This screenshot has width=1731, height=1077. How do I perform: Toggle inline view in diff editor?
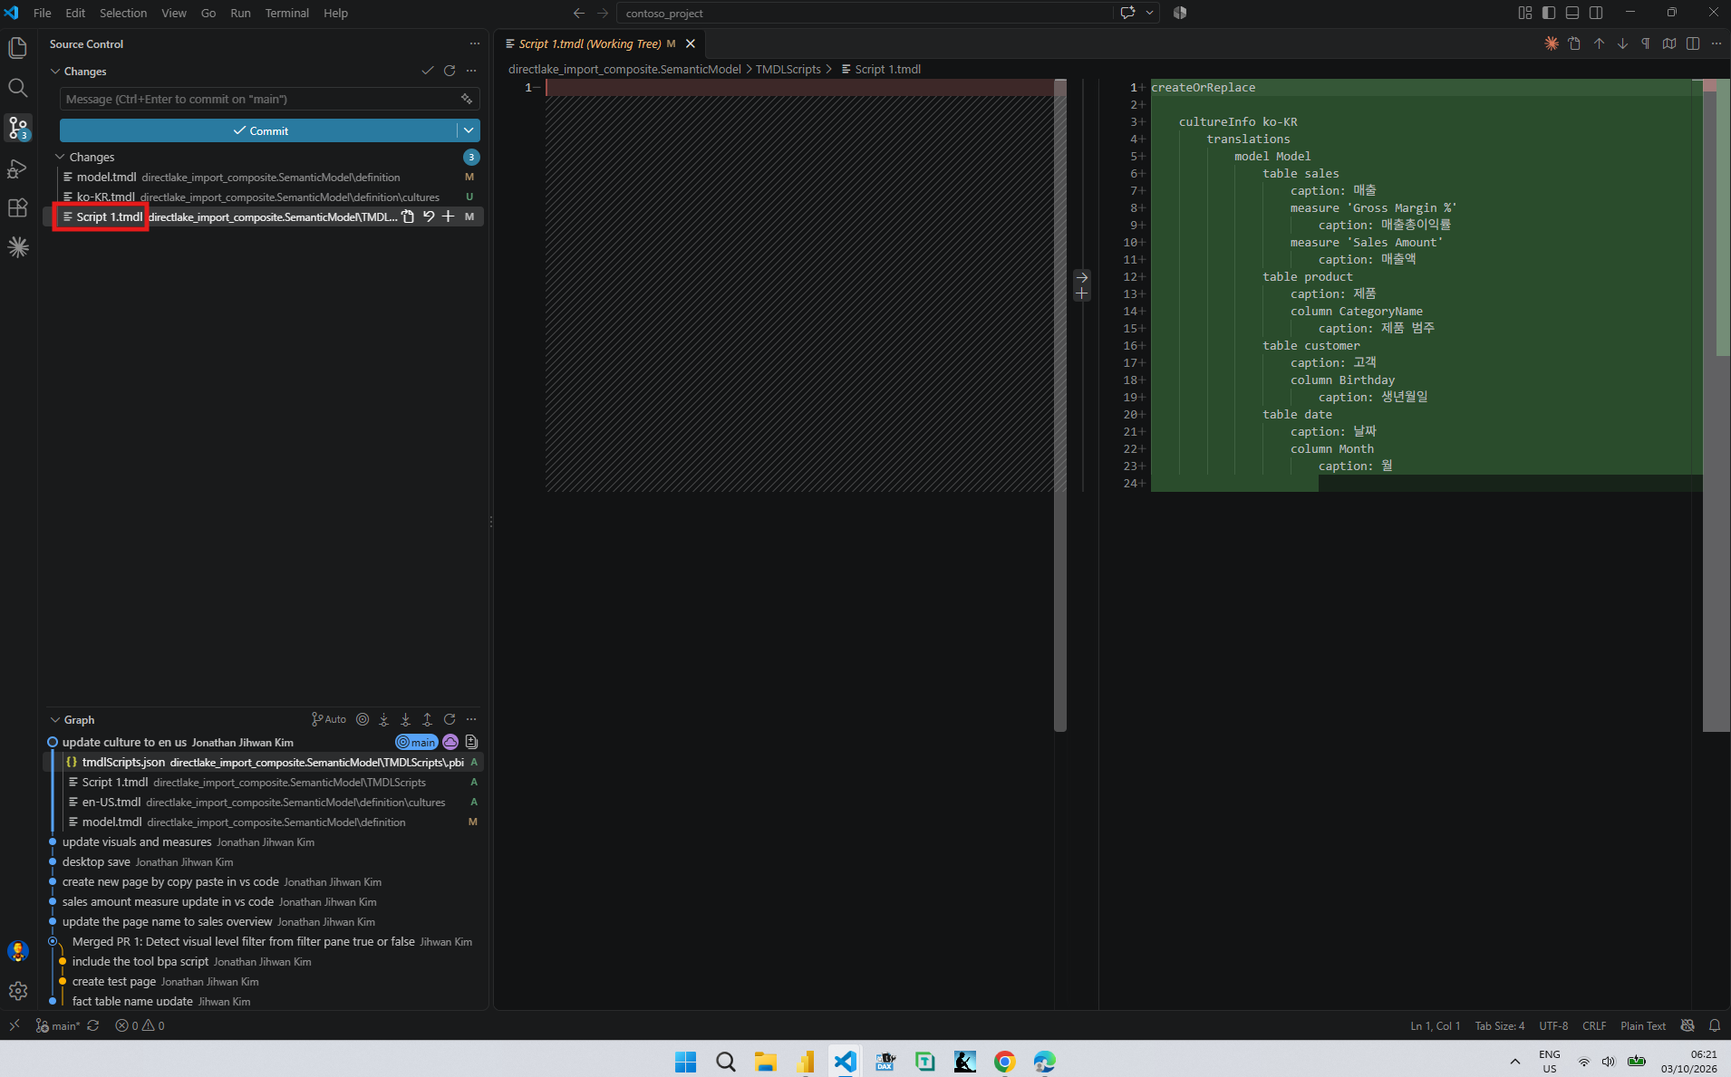click(x=1693, y=43)
